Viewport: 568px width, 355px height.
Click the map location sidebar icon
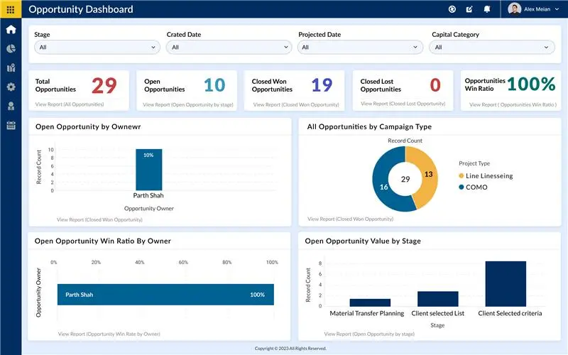point(11,68)
